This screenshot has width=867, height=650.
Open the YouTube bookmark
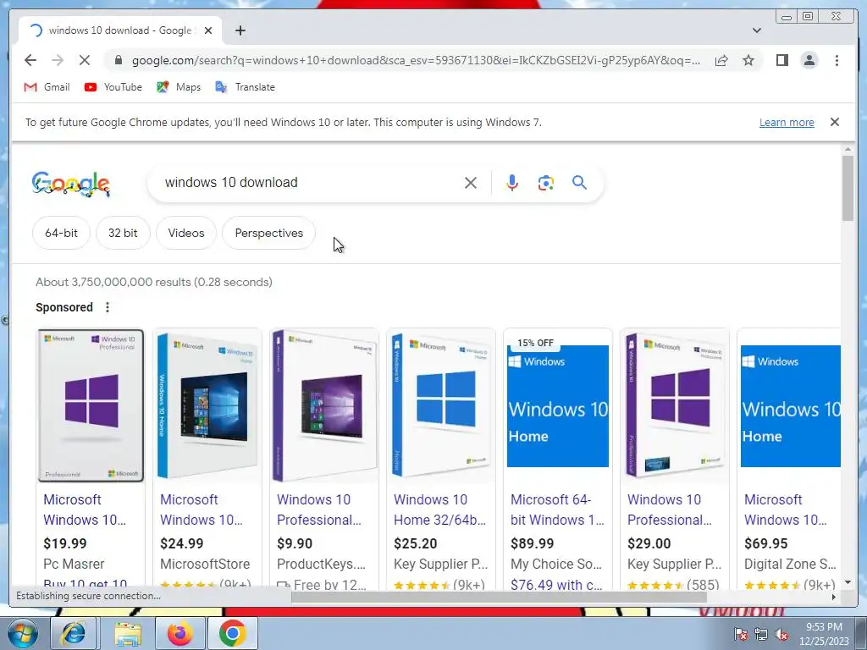113,87
